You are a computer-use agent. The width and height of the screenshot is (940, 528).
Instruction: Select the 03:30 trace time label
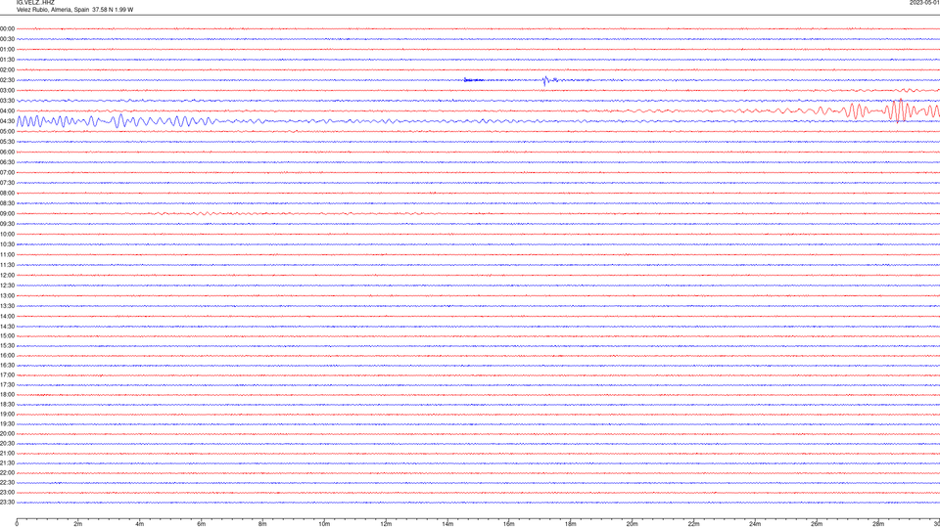7,101
